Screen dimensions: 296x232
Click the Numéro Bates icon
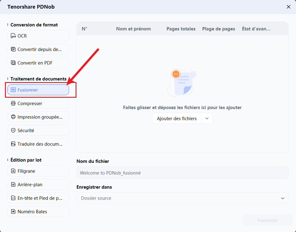[x=13, y=211]
